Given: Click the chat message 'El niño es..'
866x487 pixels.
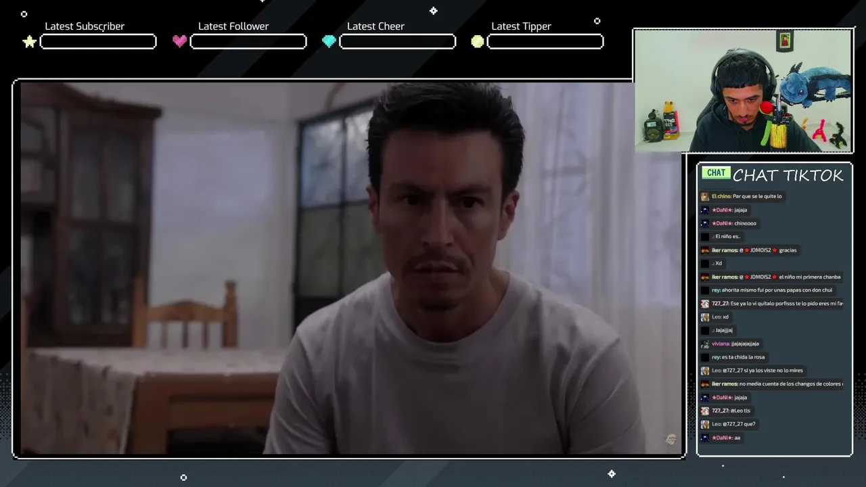Looking at the screenshot, I should [728, 237].
